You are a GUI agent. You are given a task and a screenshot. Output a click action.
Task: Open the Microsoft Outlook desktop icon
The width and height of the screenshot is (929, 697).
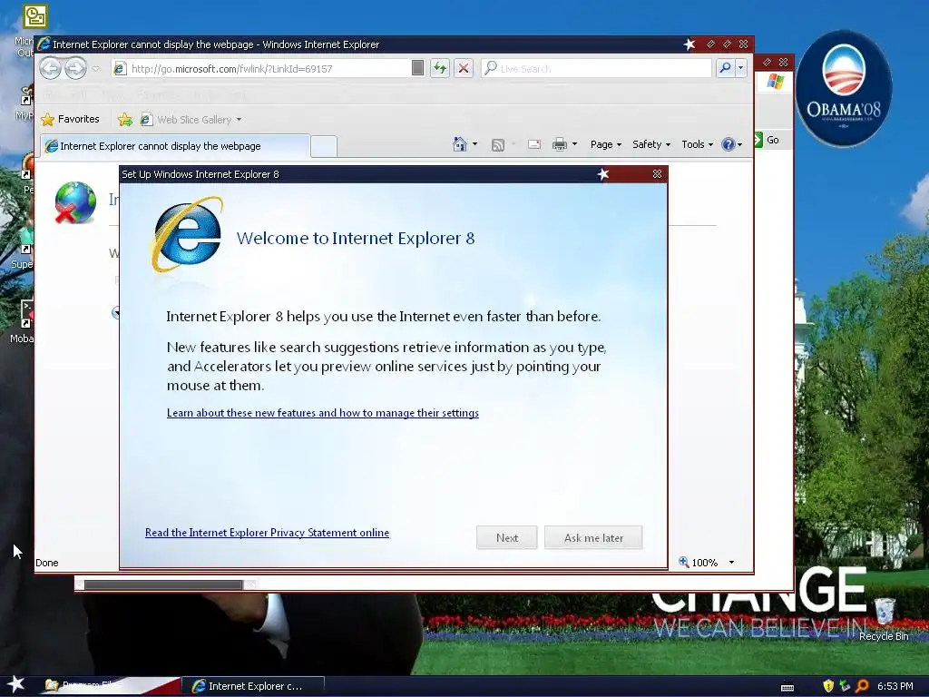point(34,16)
